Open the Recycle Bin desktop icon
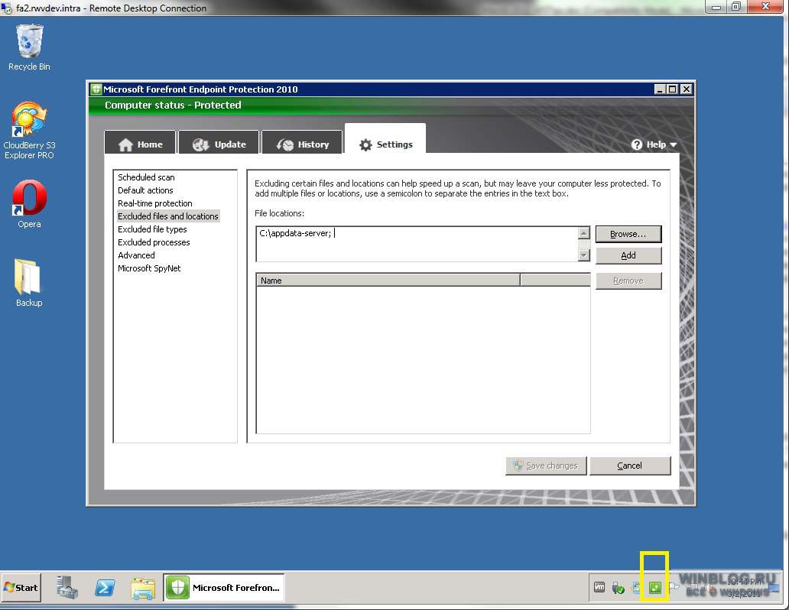 (x=29, y=47)
